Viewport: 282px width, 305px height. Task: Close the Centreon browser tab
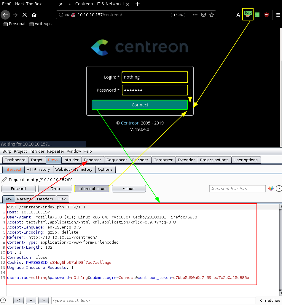pyautogui.click(x=128, y=4)
